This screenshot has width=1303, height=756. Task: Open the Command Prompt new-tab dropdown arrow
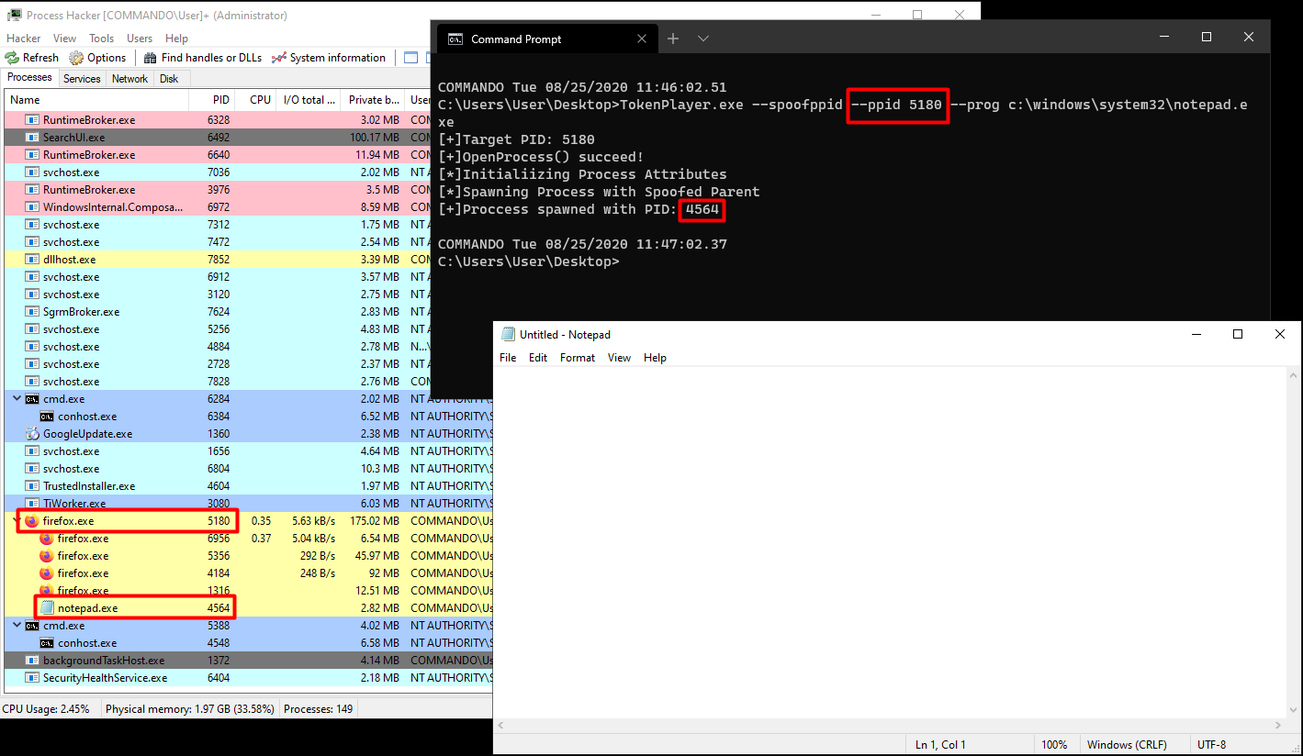coord(703,39)
